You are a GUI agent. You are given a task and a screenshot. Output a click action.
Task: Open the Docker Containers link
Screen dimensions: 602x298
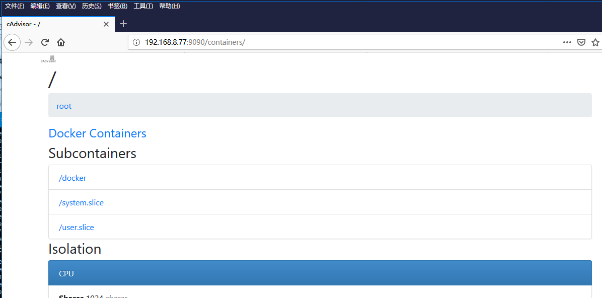98,133
